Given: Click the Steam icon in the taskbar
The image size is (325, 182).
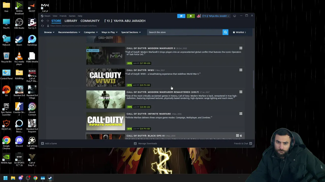Looking at the screenshot, I should [50, 178].
